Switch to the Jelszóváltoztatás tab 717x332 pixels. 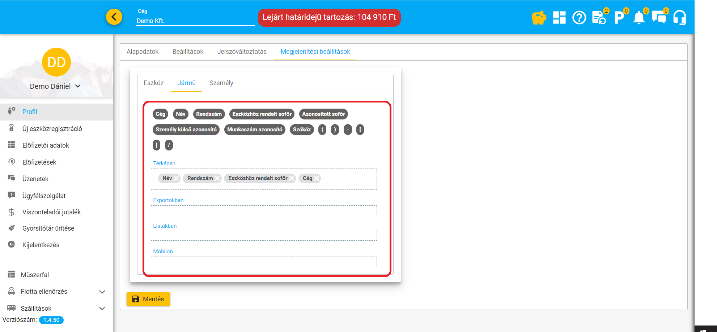[x=242, y=52]
